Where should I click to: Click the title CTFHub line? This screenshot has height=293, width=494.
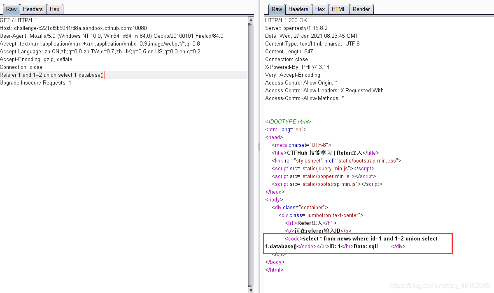(325, 153)
